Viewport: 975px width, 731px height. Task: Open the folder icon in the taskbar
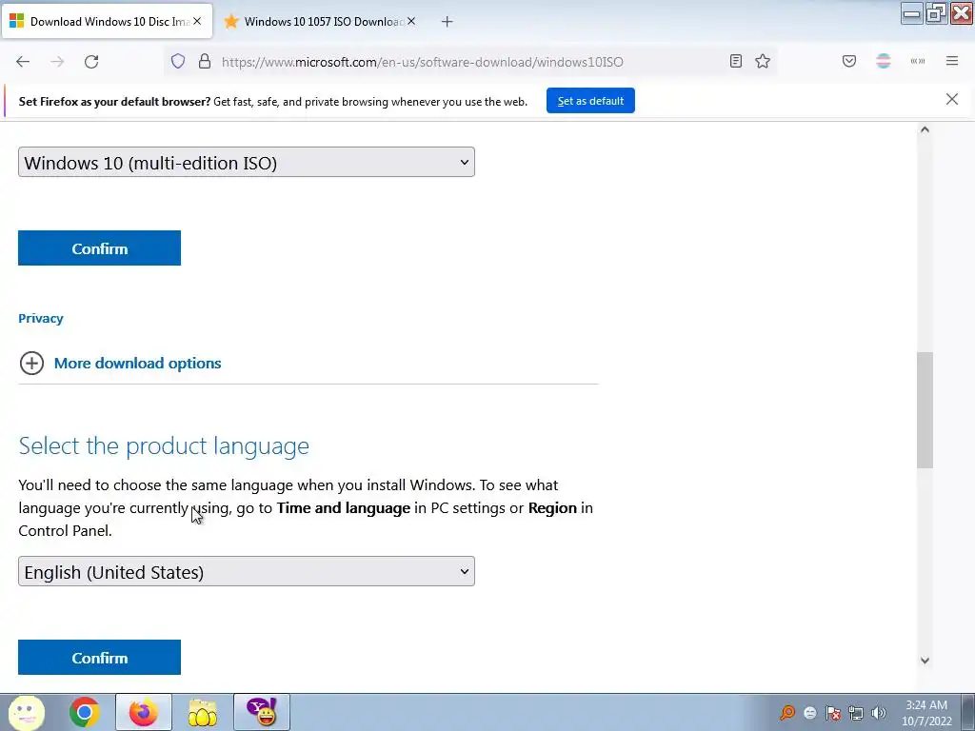(x=202, y=712)
